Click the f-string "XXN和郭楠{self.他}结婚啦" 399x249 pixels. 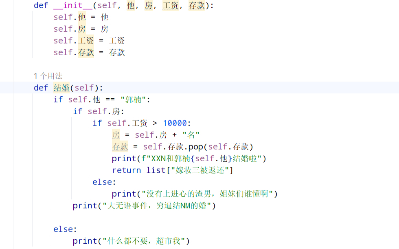tap(201, 159)
